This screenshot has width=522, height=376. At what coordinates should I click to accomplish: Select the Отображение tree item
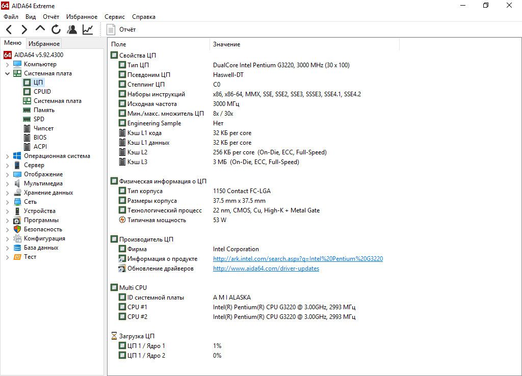(x=43, y=174)
